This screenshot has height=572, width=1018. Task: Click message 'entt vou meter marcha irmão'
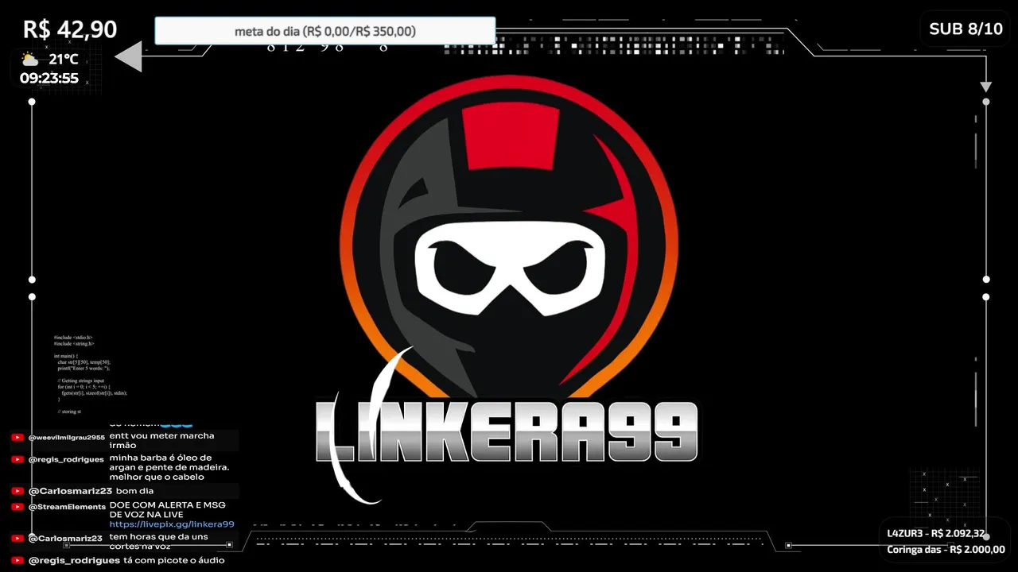[x=162, y=440]
